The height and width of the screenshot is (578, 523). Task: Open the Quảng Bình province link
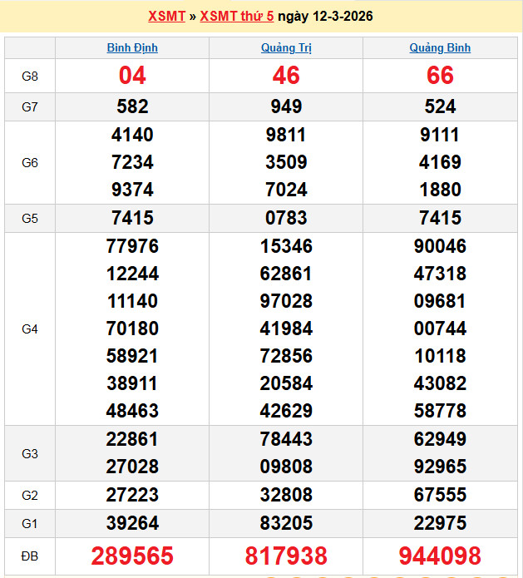(440, 48)
